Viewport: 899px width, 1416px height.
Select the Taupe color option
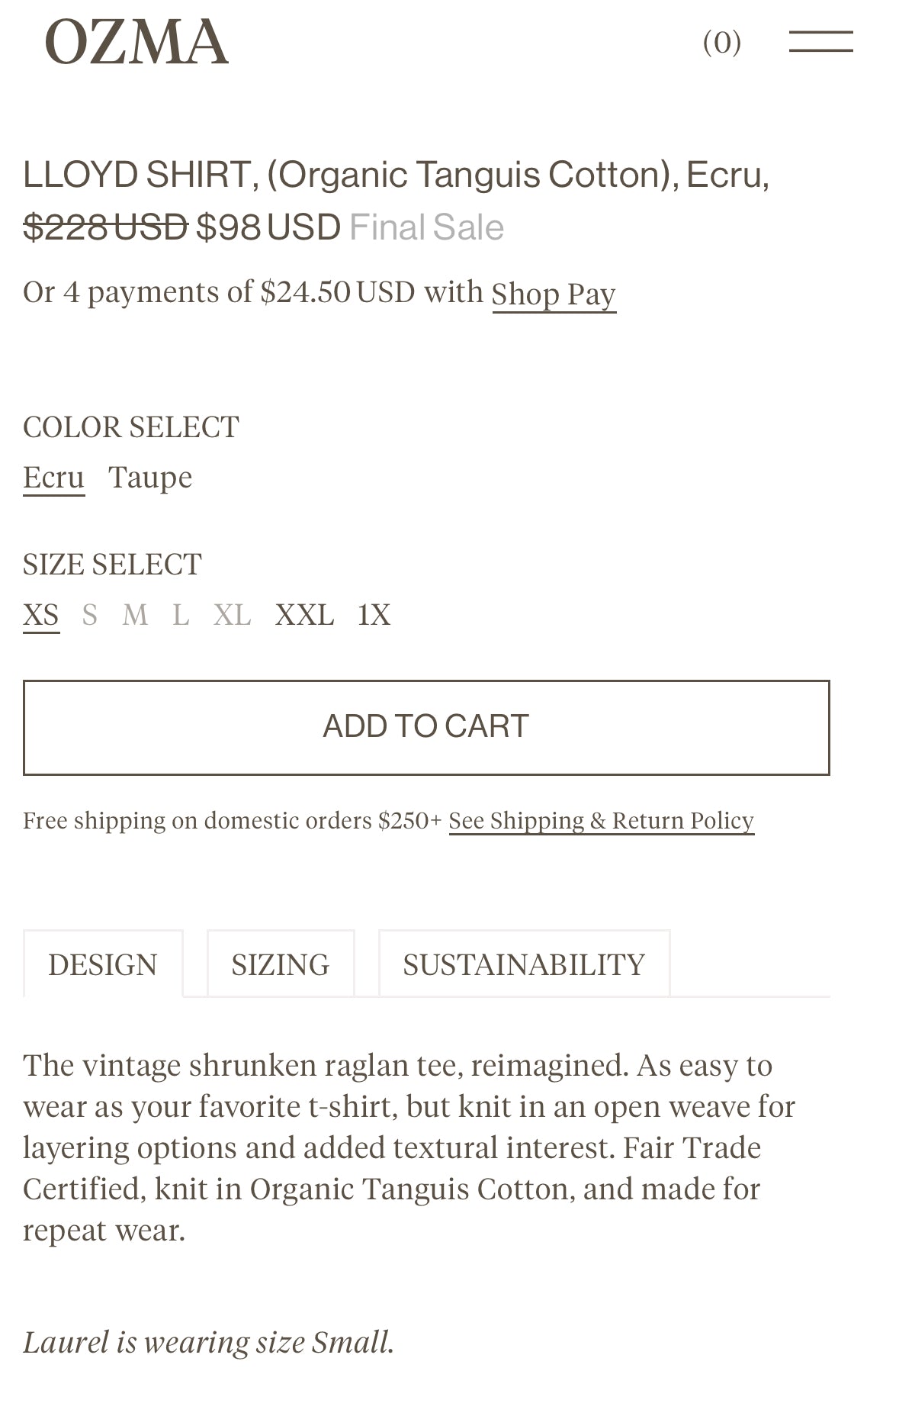[x=150, y=478]
